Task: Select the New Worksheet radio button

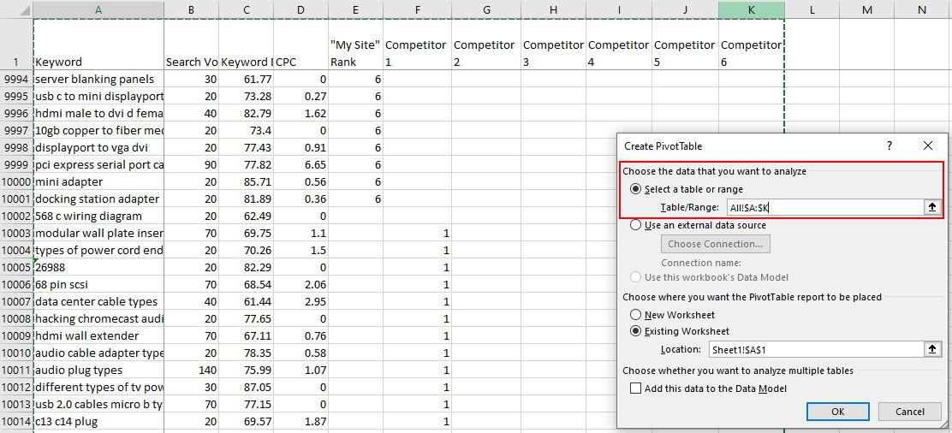Action: pos(636,315)
